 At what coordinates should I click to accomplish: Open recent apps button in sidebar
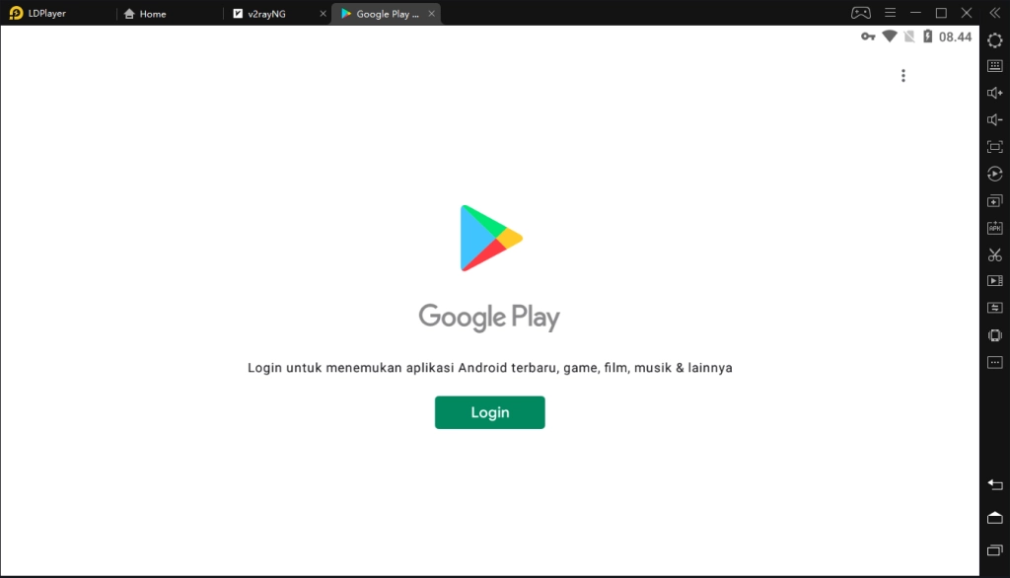click(994, 550)
